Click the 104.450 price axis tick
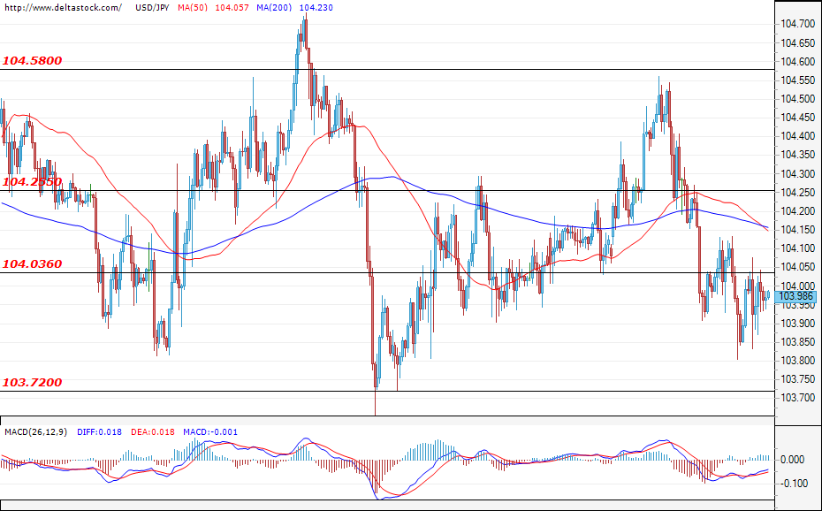 pyautogui.click(x=798, y=118)
